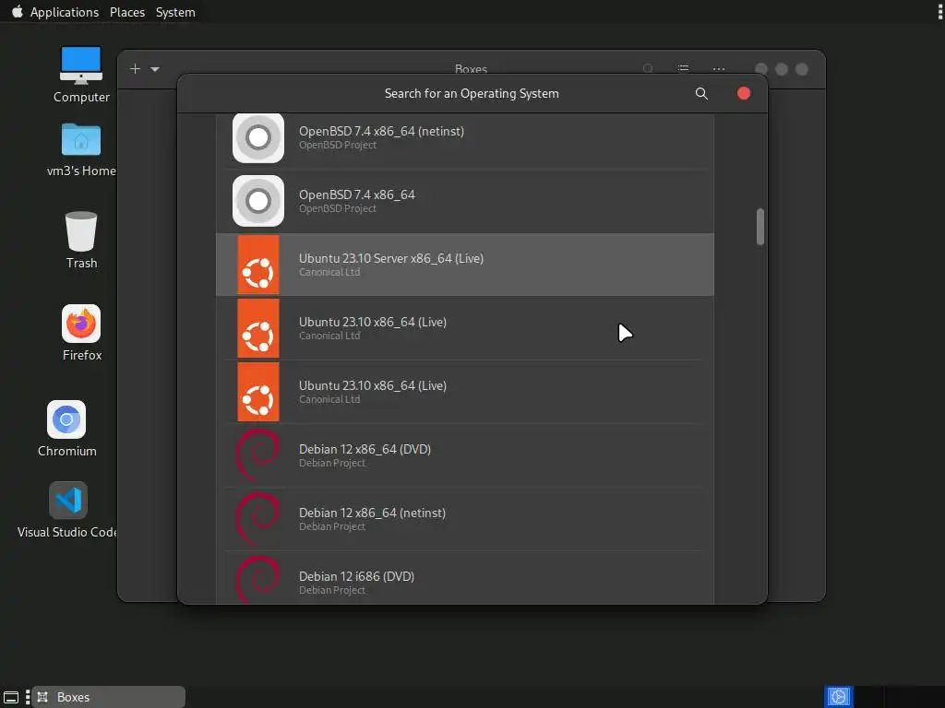Select OpenBSD 7.4 x86_64 (netinst) icon
The image size is (945, 708).
pos(258,138)
